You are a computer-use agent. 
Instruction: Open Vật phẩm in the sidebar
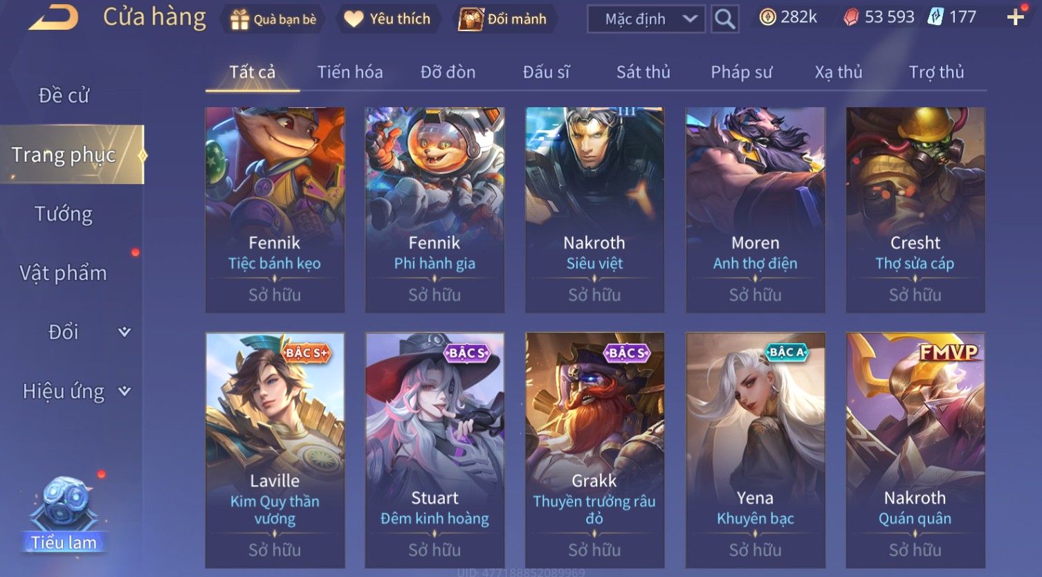pyautogui.click(x=64, y=273)
